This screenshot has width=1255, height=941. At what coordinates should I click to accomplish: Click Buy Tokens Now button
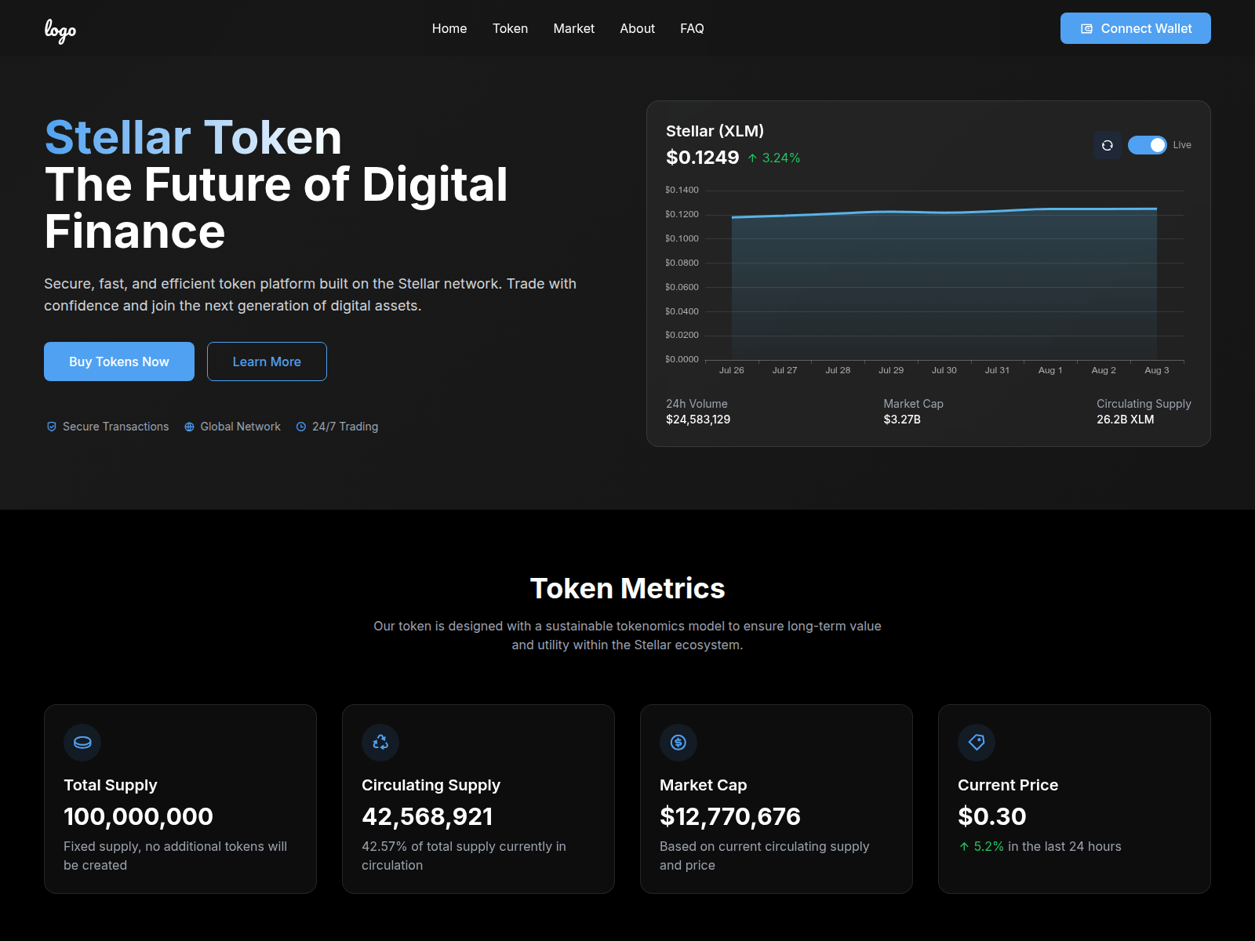click(119, 362)
